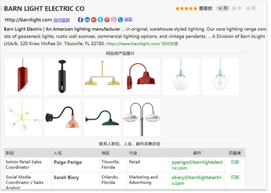Open the green https://www.barnlight.com/ source link
The height and width of the screenshot is (193, 271).
pyautogui.click(x=133, y=44)
